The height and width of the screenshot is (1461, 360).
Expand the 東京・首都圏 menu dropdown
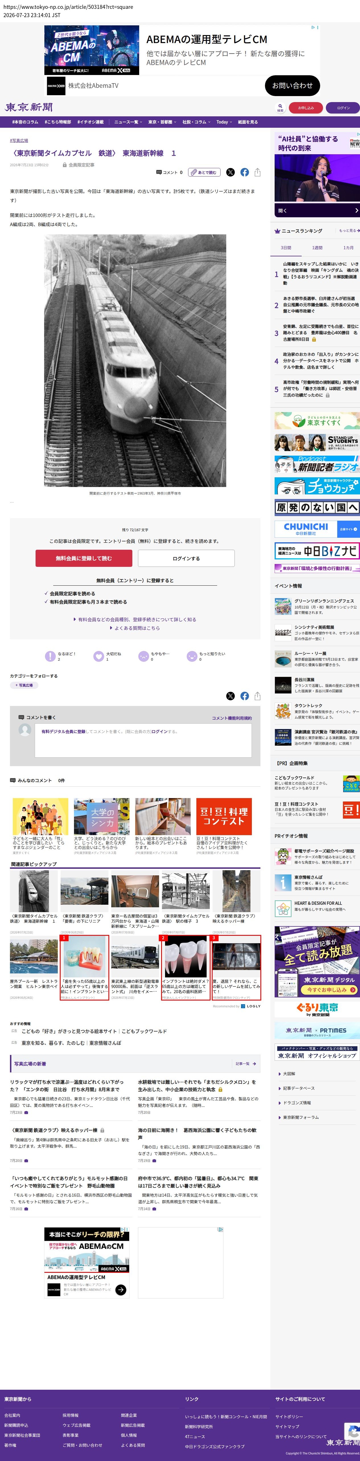pos(162,122)
